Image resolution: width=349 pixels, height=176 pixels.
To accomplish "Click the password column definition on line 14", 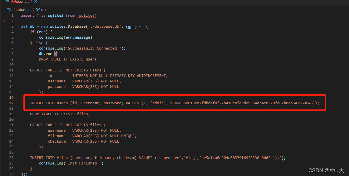I will click(x=83, y=87).
